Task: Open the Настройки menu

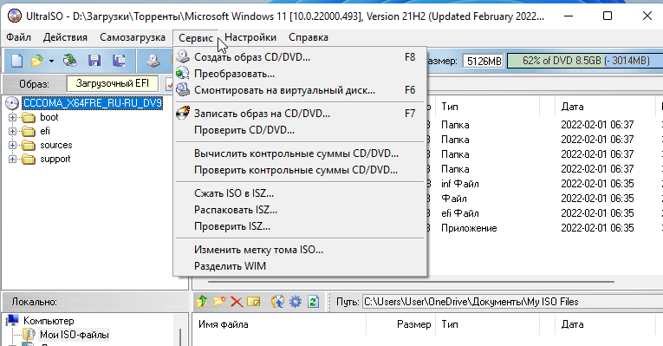Action: pos(250,37)
